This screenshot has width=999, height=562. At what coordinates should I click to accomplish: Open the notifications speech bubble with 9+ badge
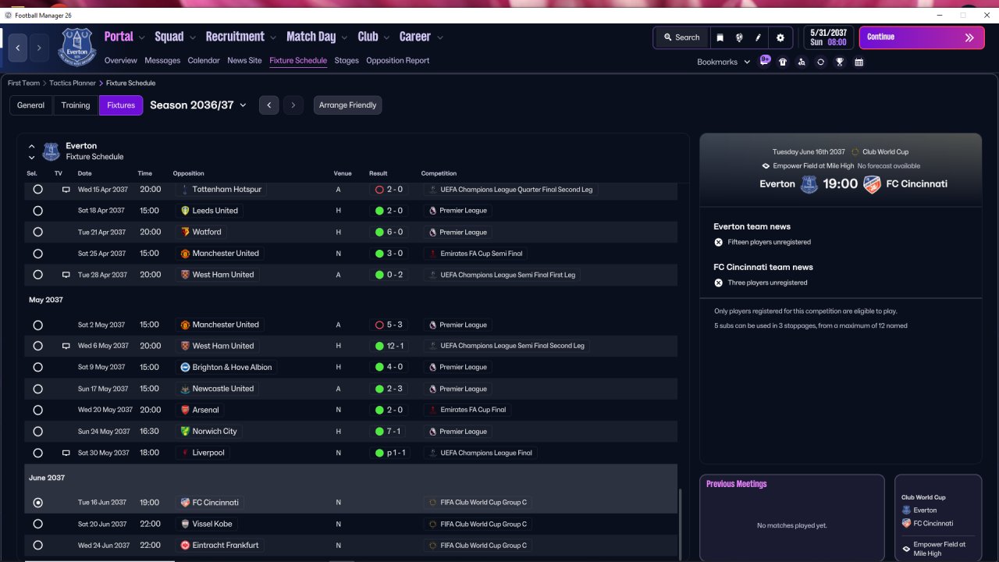(x=764, y=60)
